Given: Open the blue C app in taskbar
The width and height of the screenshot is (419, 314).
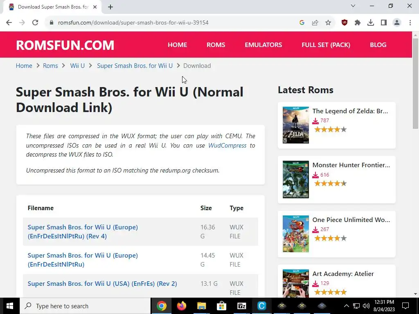Looking at the screenshot, I should coord(261,306).
